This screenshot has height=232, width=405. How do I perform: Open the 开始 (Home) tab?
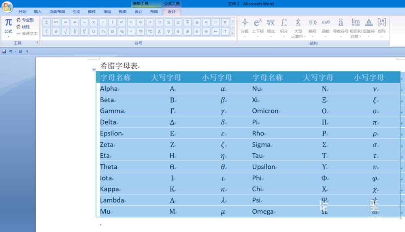(22, 12)
